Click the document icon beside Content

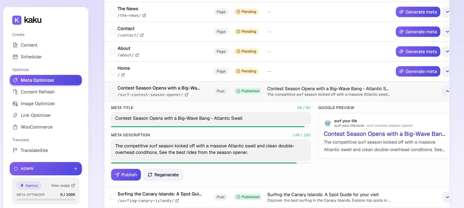tap(15, 45)
